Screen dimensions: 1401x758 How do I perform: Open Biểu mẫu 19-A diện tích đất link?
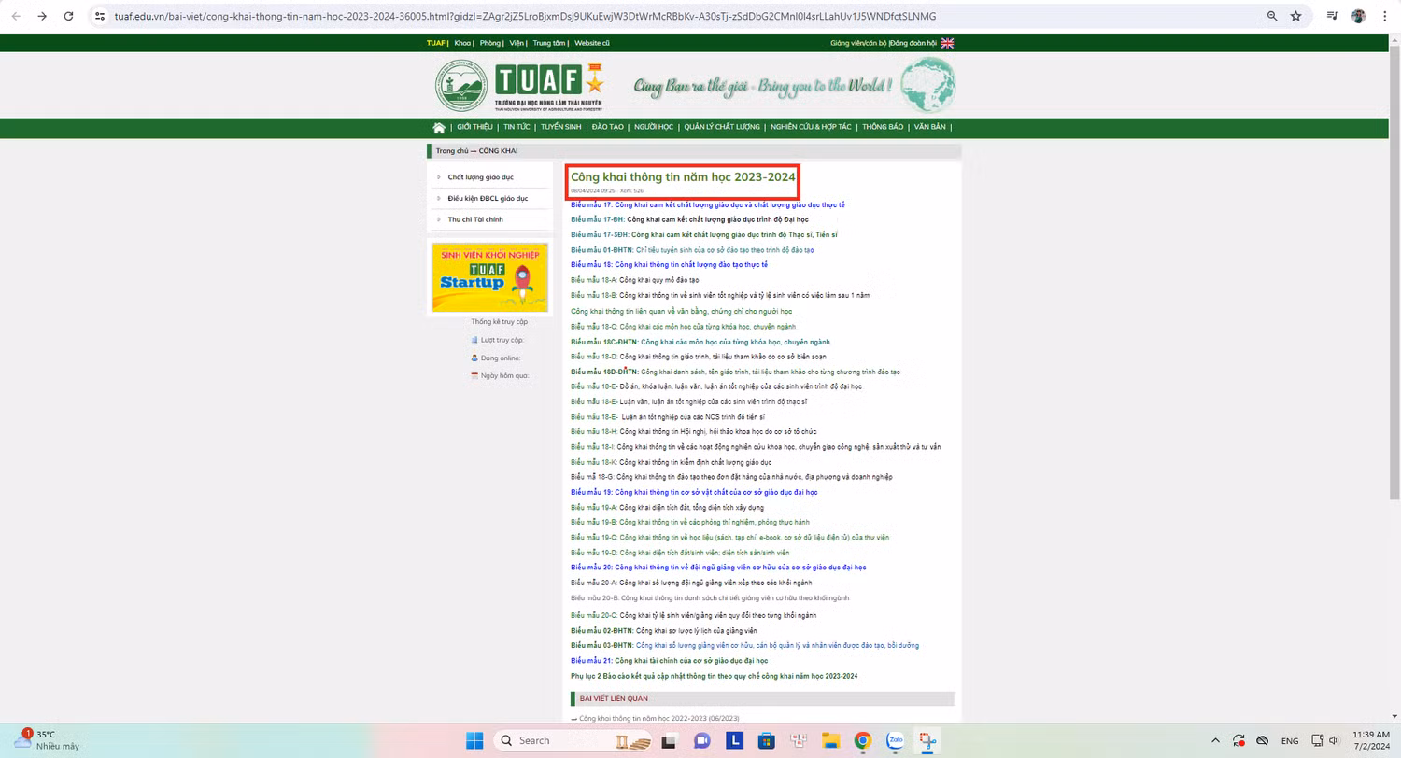(x=667, y=507)
